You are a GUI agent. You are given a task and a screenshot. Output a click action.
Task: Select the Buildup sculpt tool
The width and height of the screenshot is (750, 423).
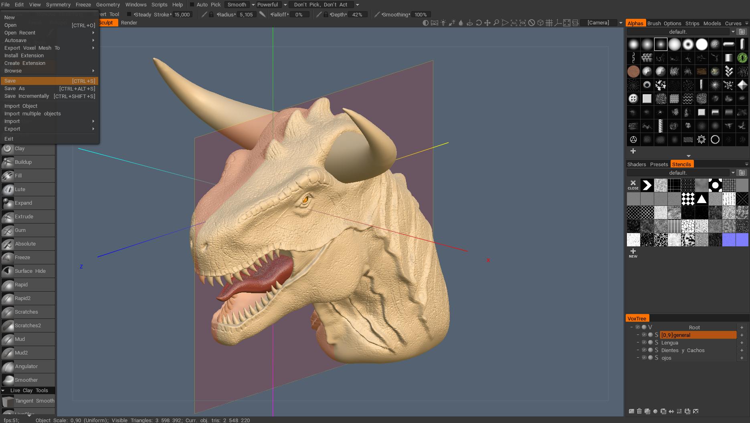[28, 162]
